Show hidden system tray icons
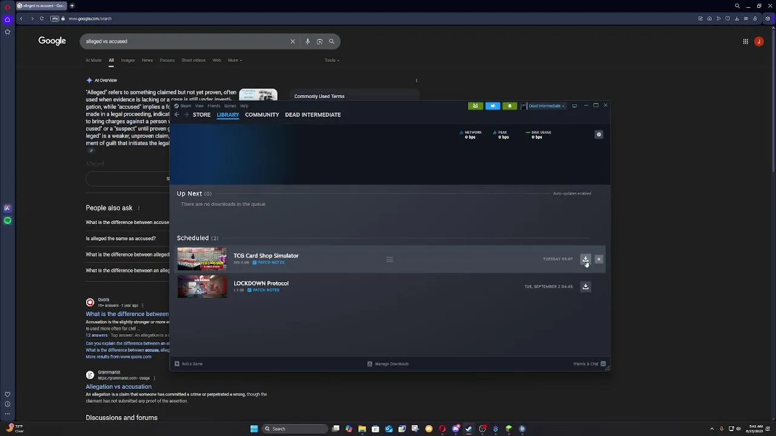This screenshot has height=436, width=776. click(712, 429)
